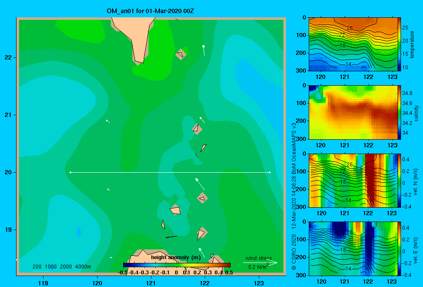
Task: Click latitude label 19 on the main map
Action: pos(8,230)
